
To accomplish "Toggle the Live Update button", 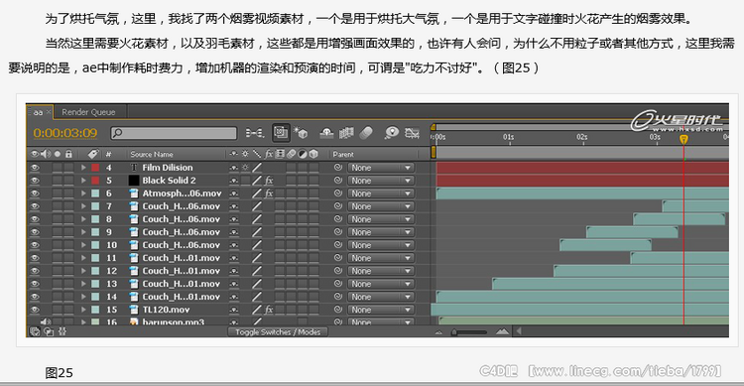I will (281, 133).
